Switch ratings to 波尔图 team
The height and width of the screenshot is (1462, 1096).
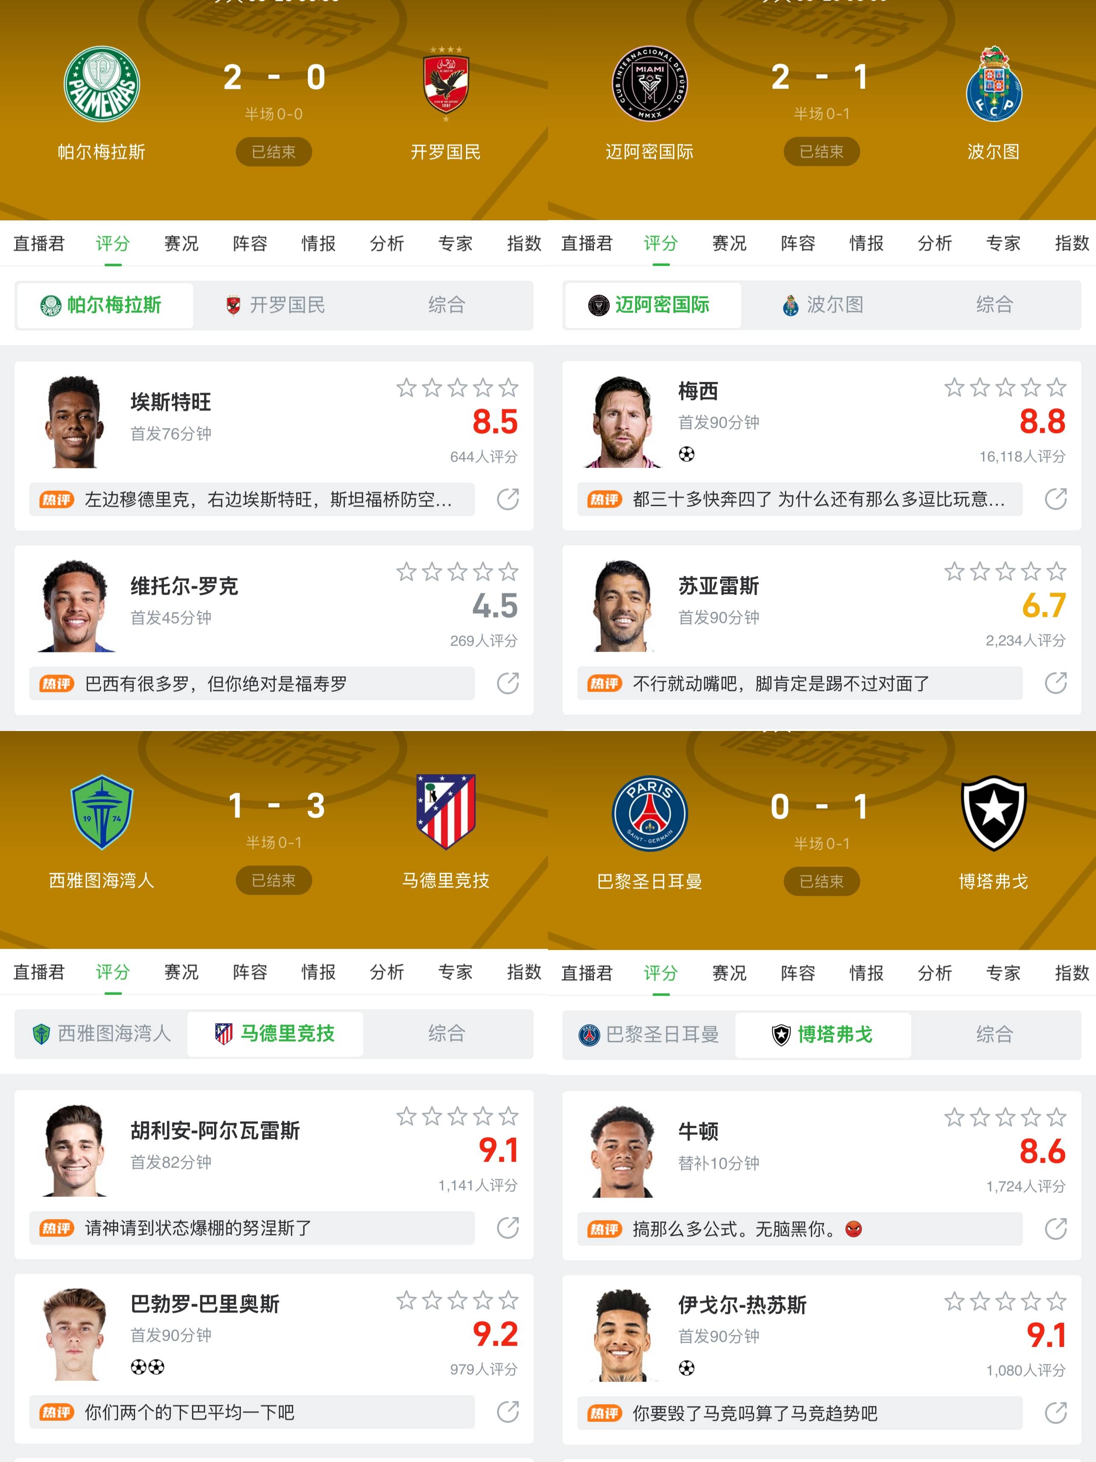point(823,305)
